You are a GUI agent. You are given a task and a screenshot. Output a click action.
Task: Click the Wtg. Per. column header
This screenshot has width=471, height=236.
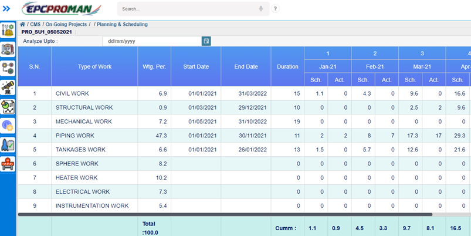click(x=154, y=67)
